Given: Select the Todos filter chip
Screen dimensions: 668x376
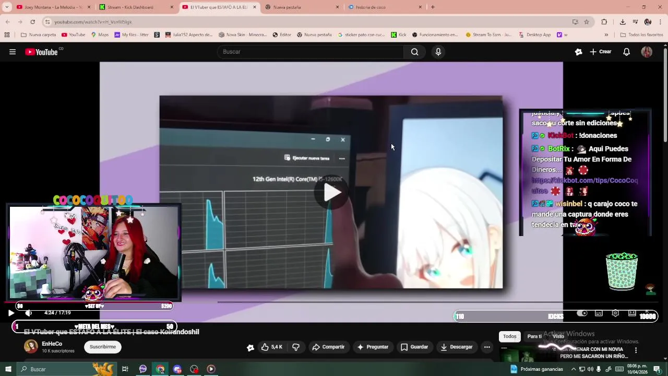Looking at the screenshot, I should point(510,336).
